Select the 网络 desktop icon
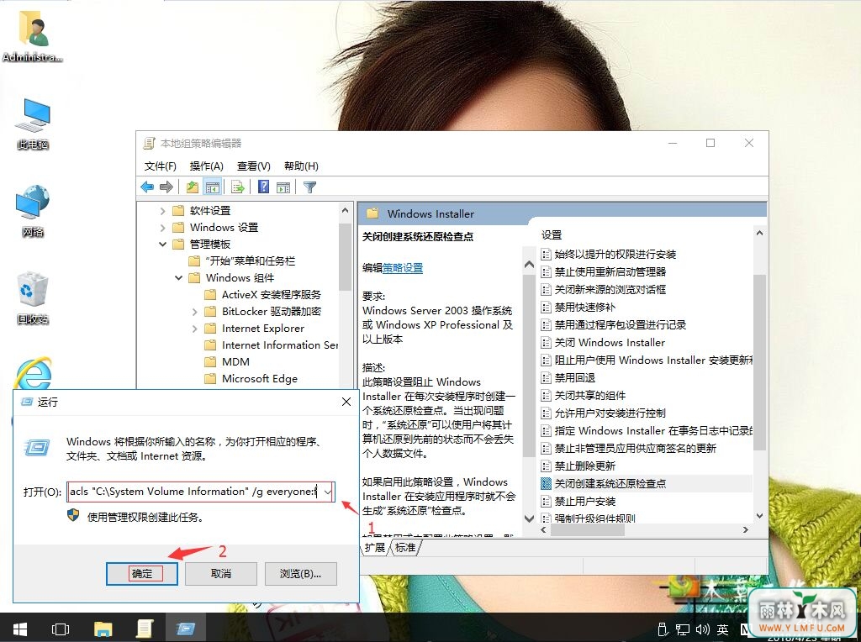861x642 pixels. [33, 211]
